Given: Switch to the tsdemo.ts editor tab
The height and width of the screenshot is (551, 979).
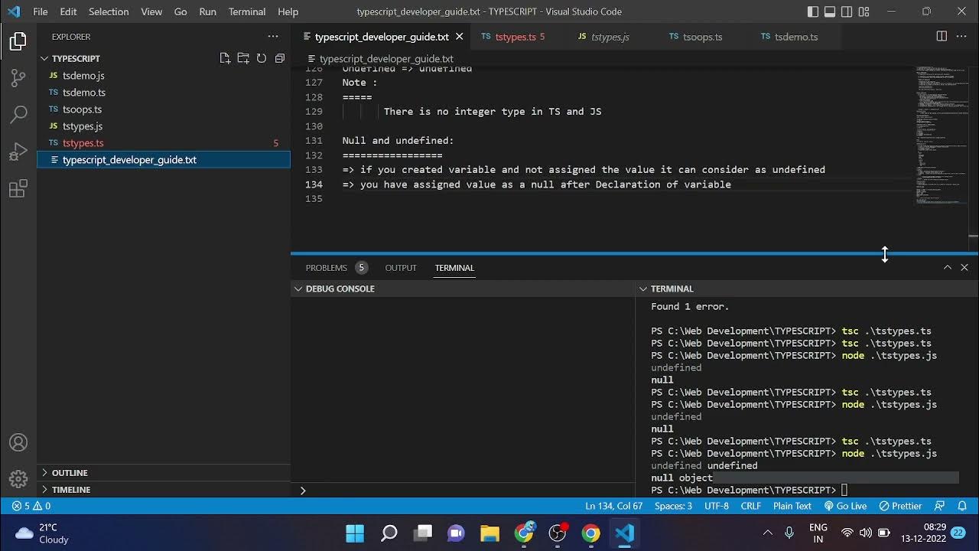Looking at the screenshot, I should tap(795, 37).
